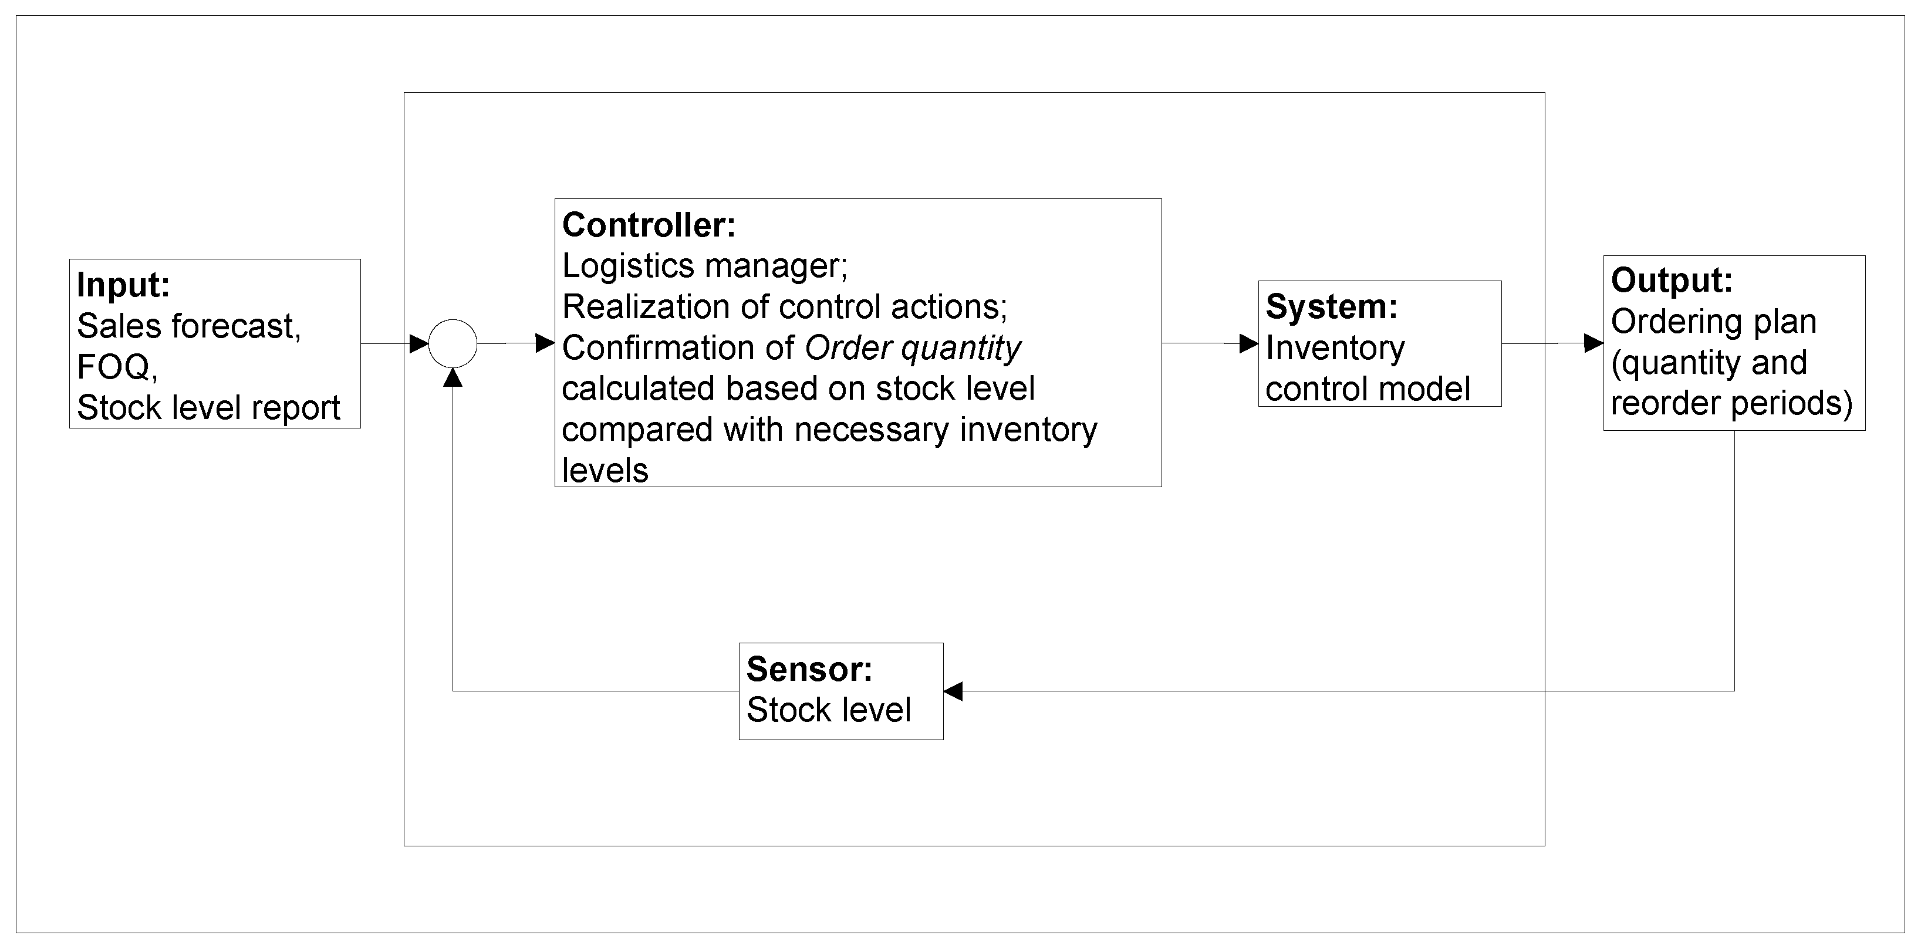Click the arrowhead entering the summing circle from Input
1921x952 pixels.
point(419,344)
